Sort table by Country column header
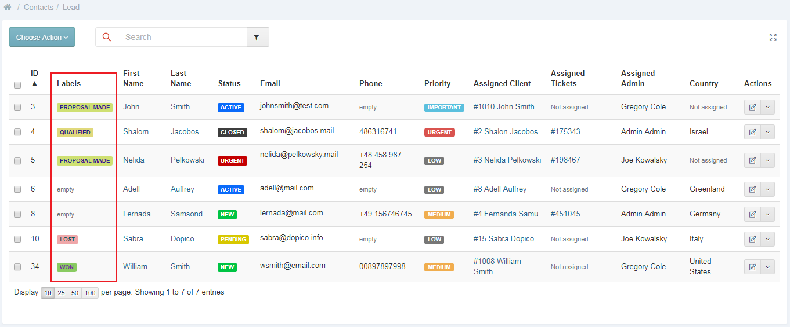Screen dimensions: 790x327 [704, 84]
